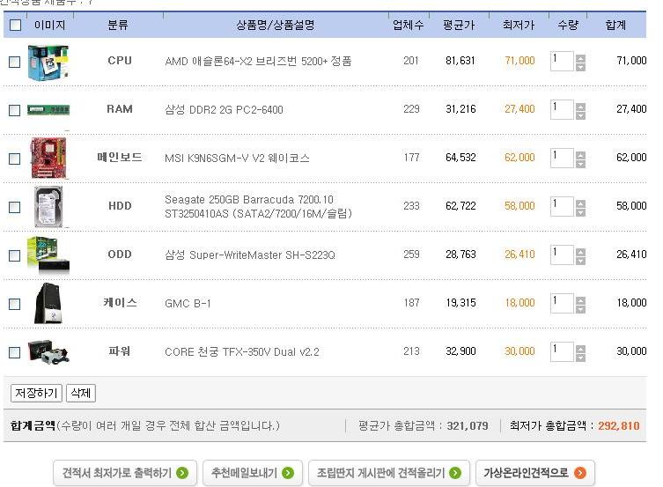
Task: Click the 삭제 delete button
Action: (81, 393)
